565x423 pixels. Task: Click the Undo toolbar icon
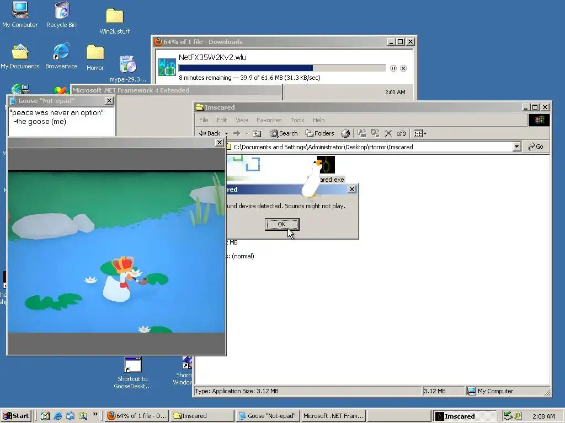[x=401, y=133]
